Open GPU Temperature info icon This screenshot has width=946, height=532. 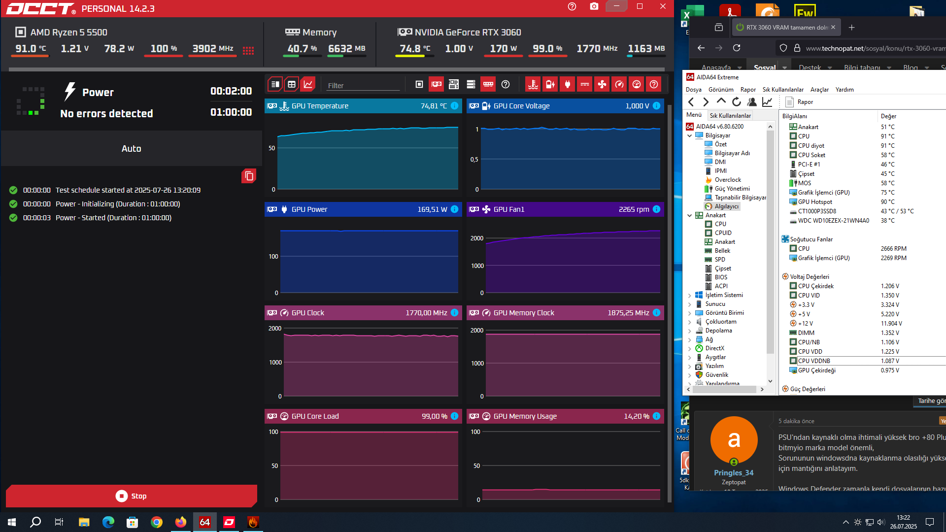point(454,106)
